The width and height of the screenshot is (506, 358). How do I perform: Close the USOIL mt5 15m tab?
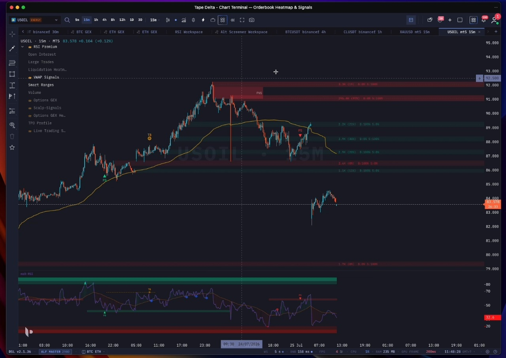pos(480,32)
